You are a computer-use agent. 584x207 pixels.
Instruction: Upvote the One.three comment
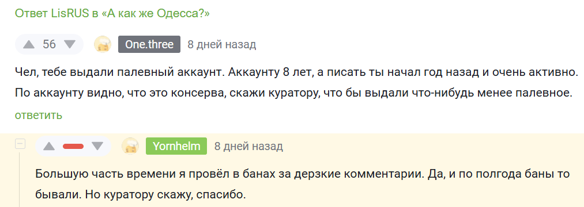tap(29, 45)
